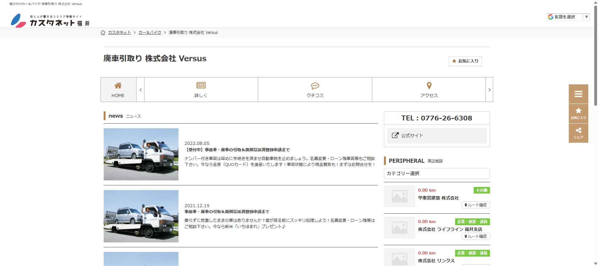Screen dimensions: 598x266
Task: Open the 株式会社 リンクス listing
Action: tap(436, 261)
